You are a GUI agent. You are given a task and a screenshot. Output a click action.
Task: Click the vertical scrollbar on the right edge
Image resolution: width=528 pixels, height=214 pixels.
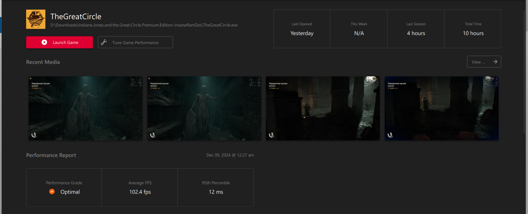click(526, 16)
